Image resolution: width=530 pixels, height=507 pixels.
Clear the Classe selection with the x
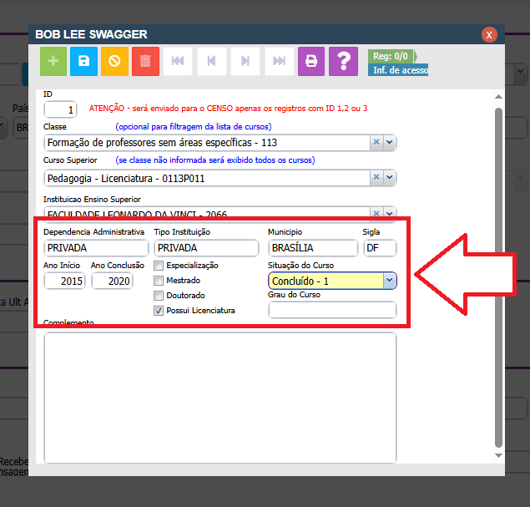(x=376, y=143)
